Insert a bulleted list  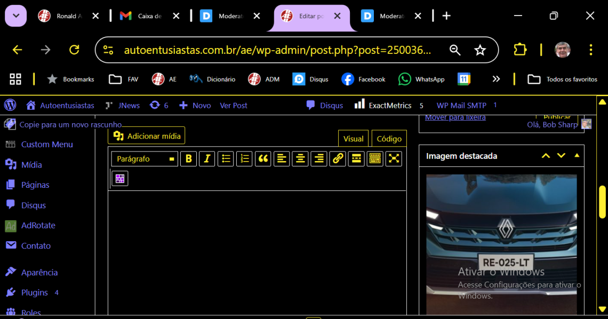pyautogui.click(x=226, y=158)
